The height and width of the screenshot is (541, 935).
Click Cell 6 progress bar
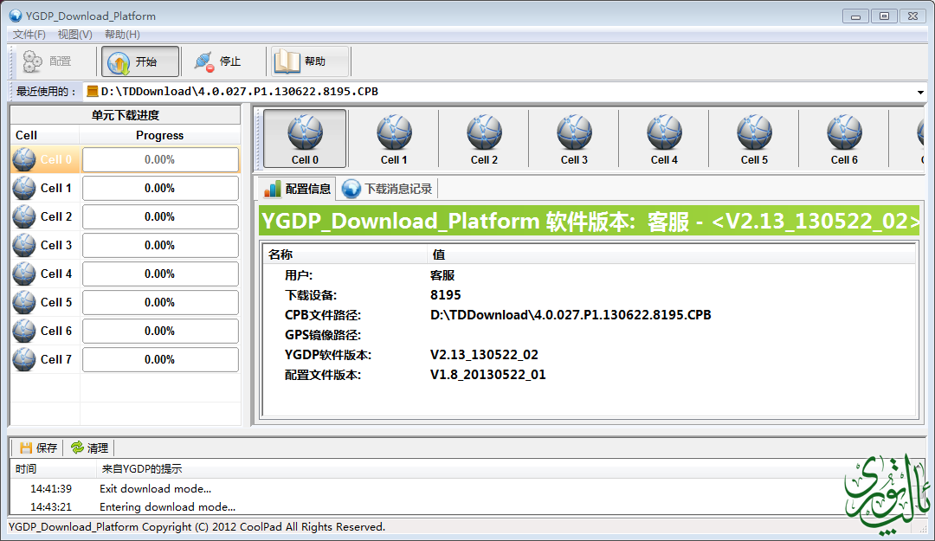[160, 332]
